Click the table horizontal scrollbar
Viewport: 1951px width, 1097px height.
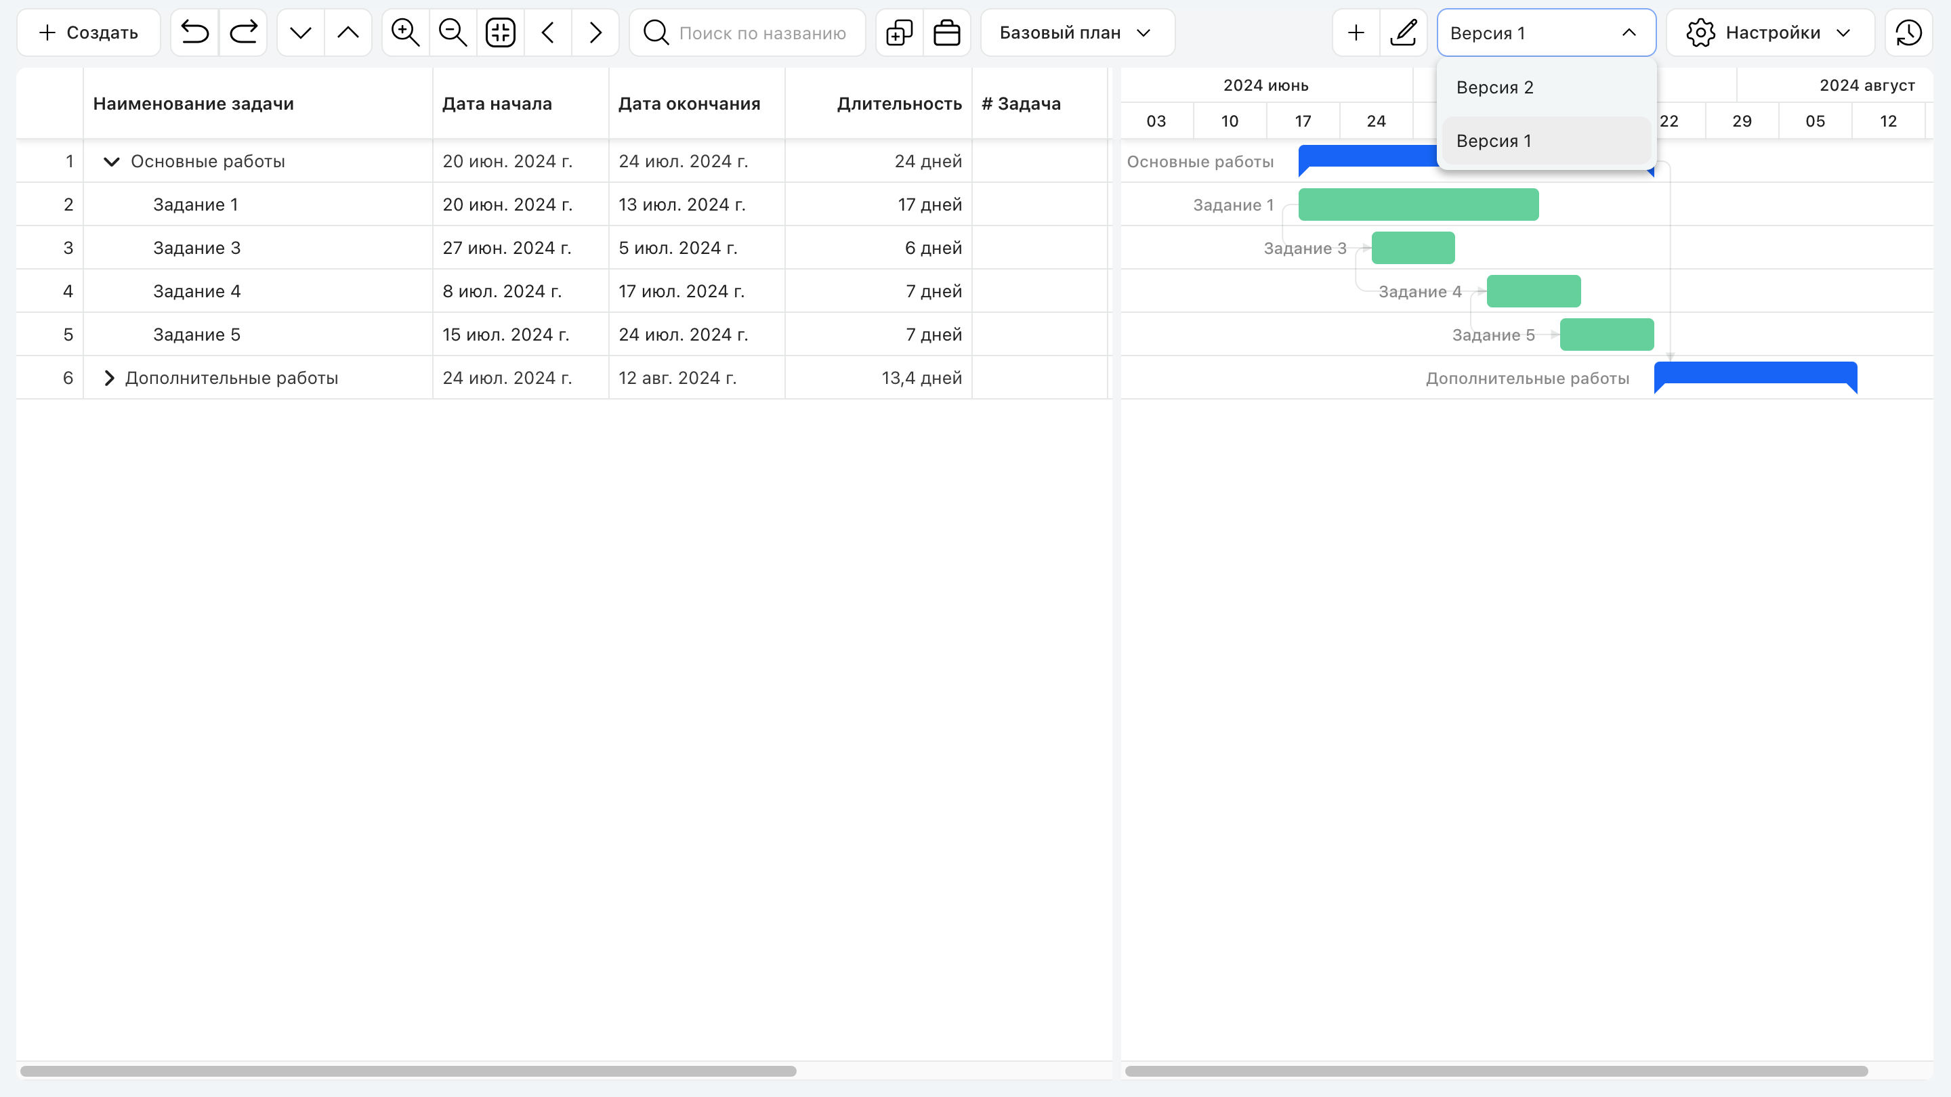(x=408, y=1071)
